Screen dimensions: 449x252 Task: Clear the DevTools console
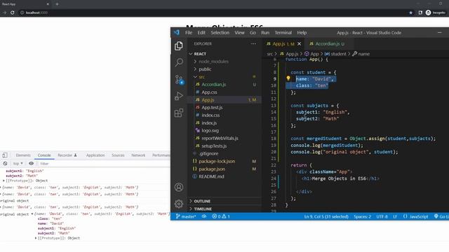pyautogui.click(x=5, y=163)
